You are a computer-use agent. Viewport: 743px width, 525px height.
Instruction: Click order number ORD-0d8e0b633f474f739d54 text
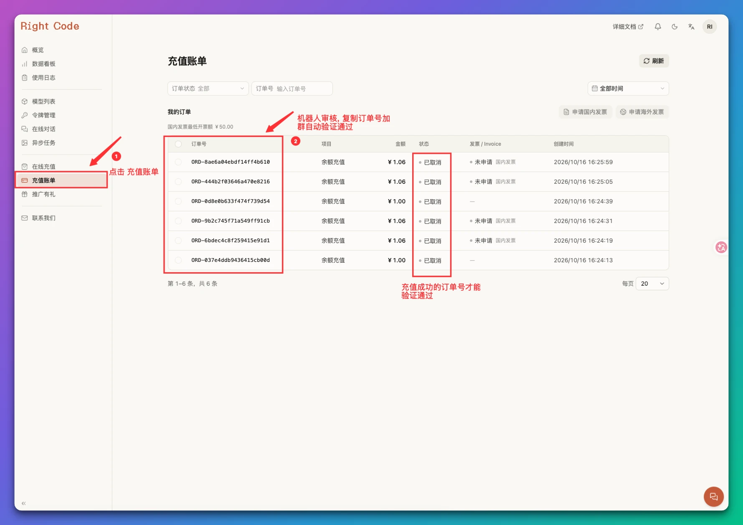point(231,201)
